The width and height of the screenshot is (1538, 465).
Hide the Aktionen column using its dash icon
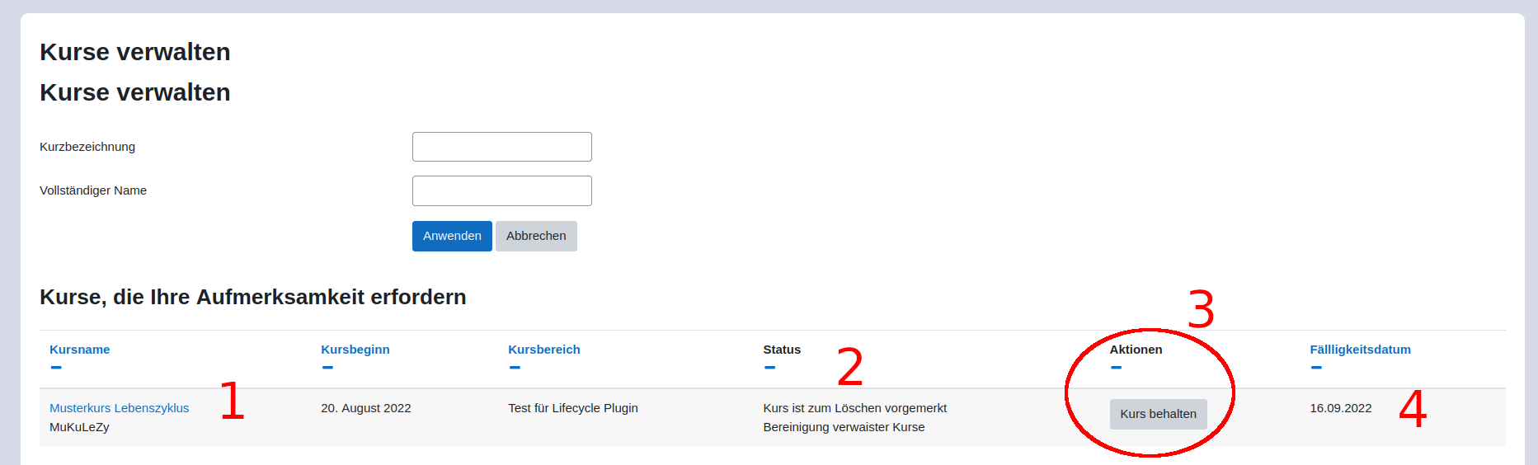[x=1116, y=368]
